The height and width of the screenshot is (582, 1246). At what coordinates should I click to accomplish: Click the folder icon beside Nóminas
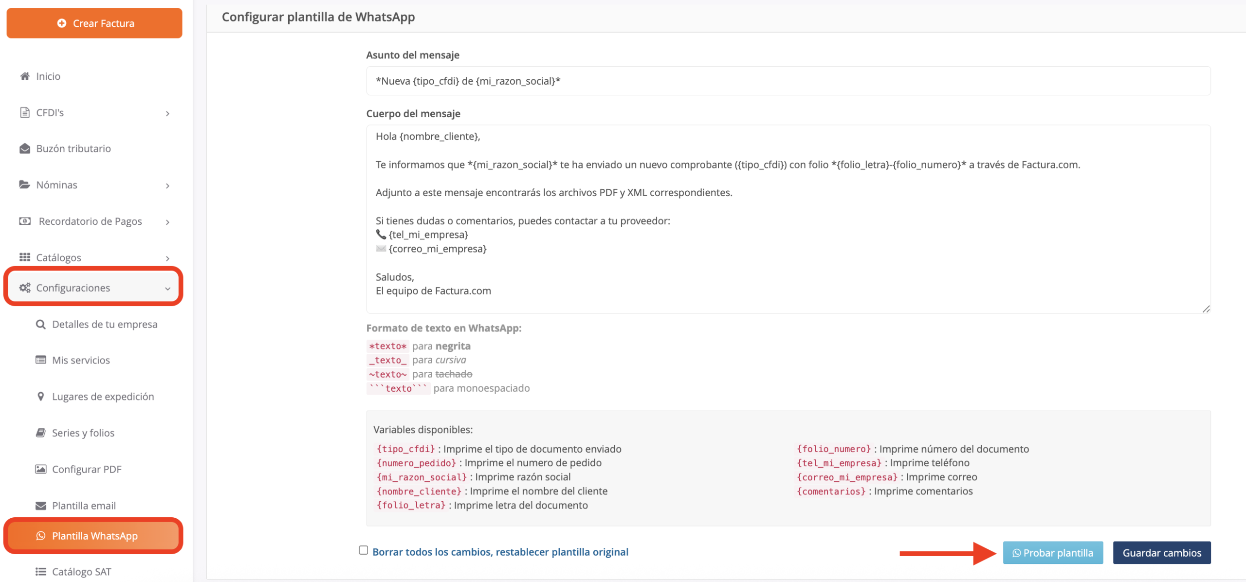coord(25,184)
